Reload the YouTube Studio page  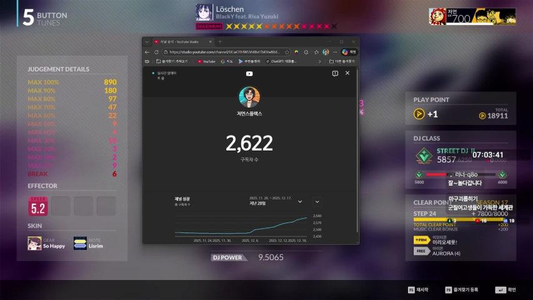(x=156, y=52)
